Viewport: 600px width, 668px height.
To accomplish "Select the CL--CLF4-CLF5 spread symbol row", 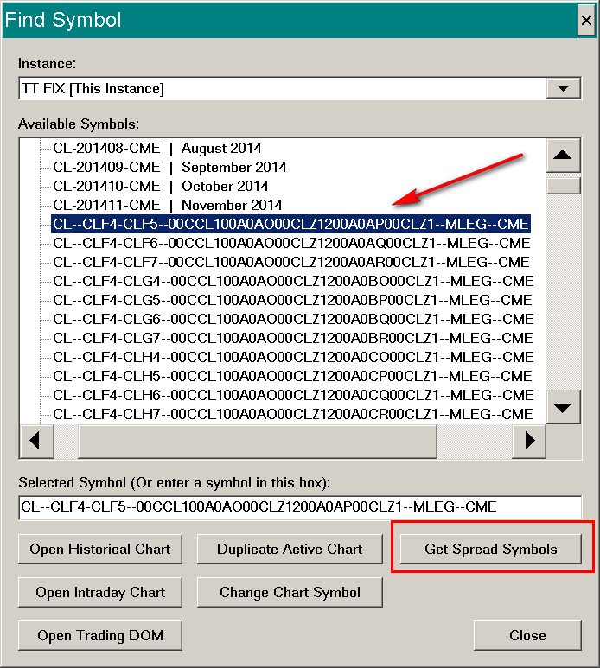I will point(290,224).
